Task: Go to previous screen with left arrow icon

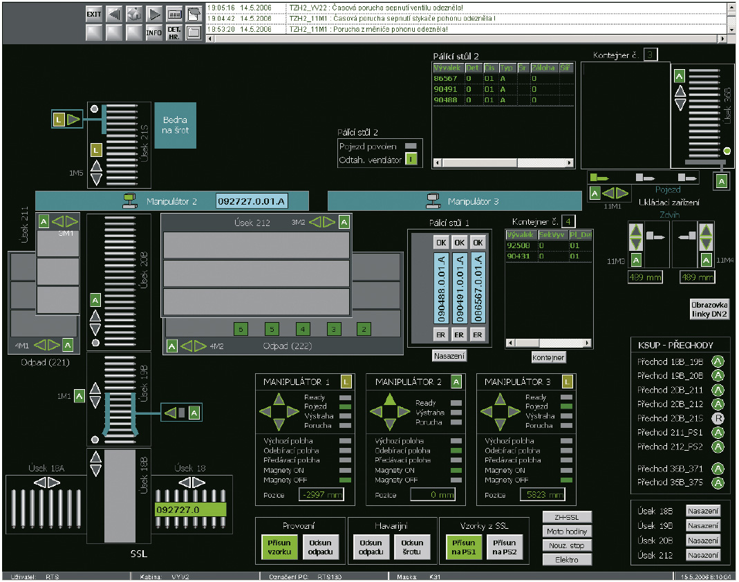Action: pyautogui.click(x=114, y=15)
